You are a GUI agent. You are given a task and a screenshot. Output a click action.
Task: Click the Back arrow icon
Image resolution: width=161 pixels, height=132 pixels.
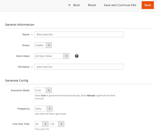pyautogui.click(x=69, y=5)
